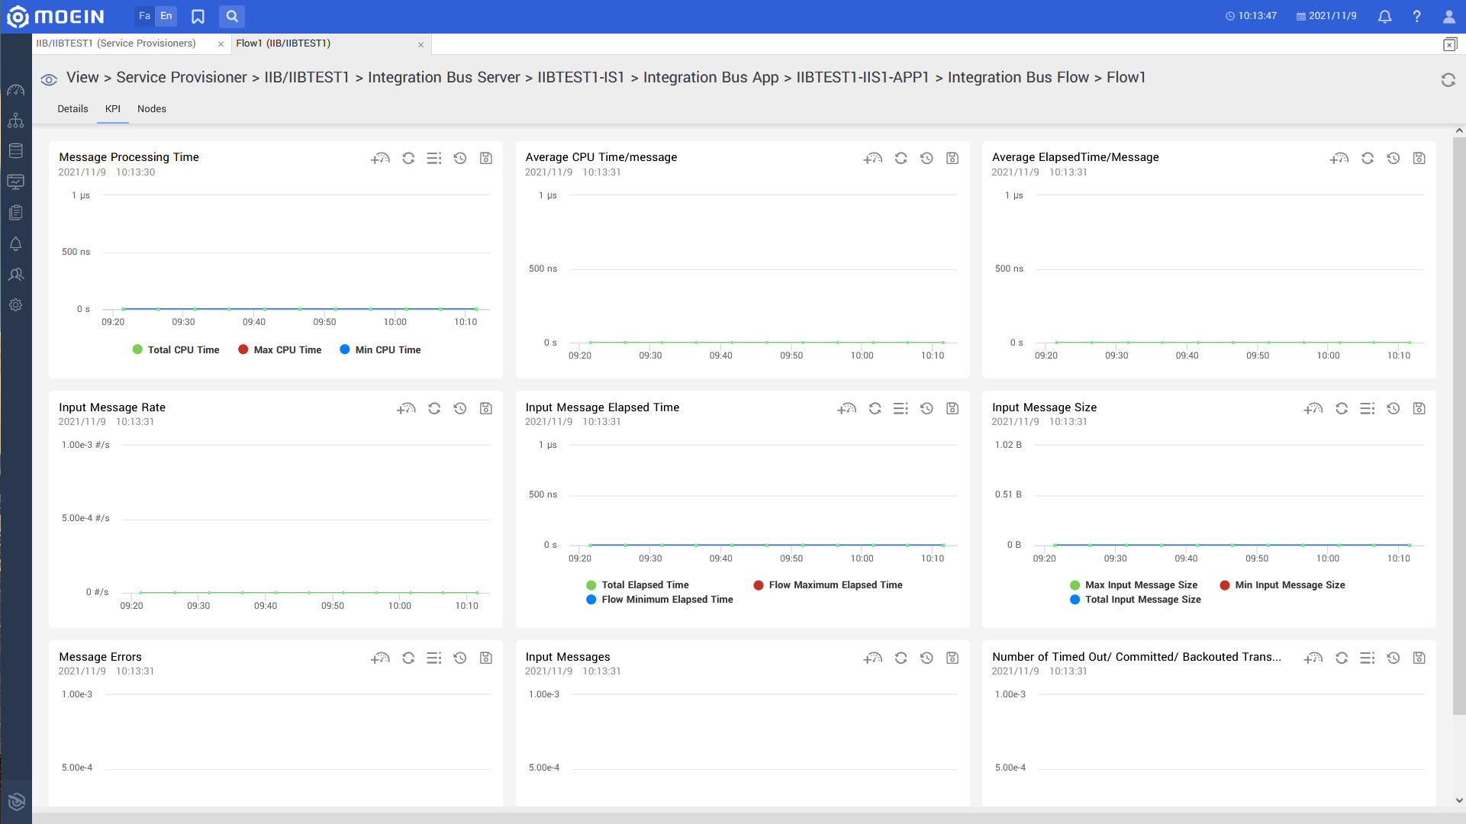1466x824 pixels.
Task: Switch to the Nodes tab
Action: tap(152, 109)
